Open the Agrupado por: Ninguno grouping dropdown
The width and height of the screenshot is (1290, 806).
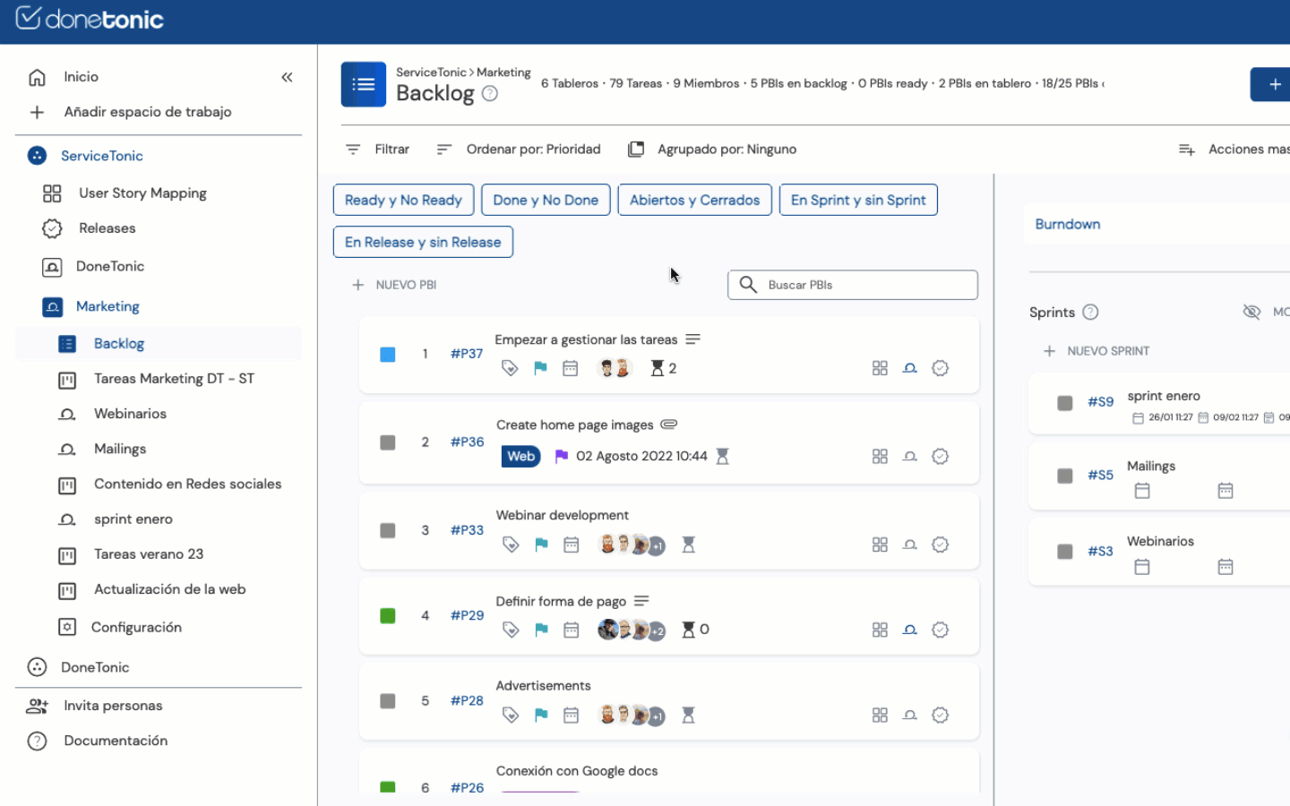click(712, 150)
